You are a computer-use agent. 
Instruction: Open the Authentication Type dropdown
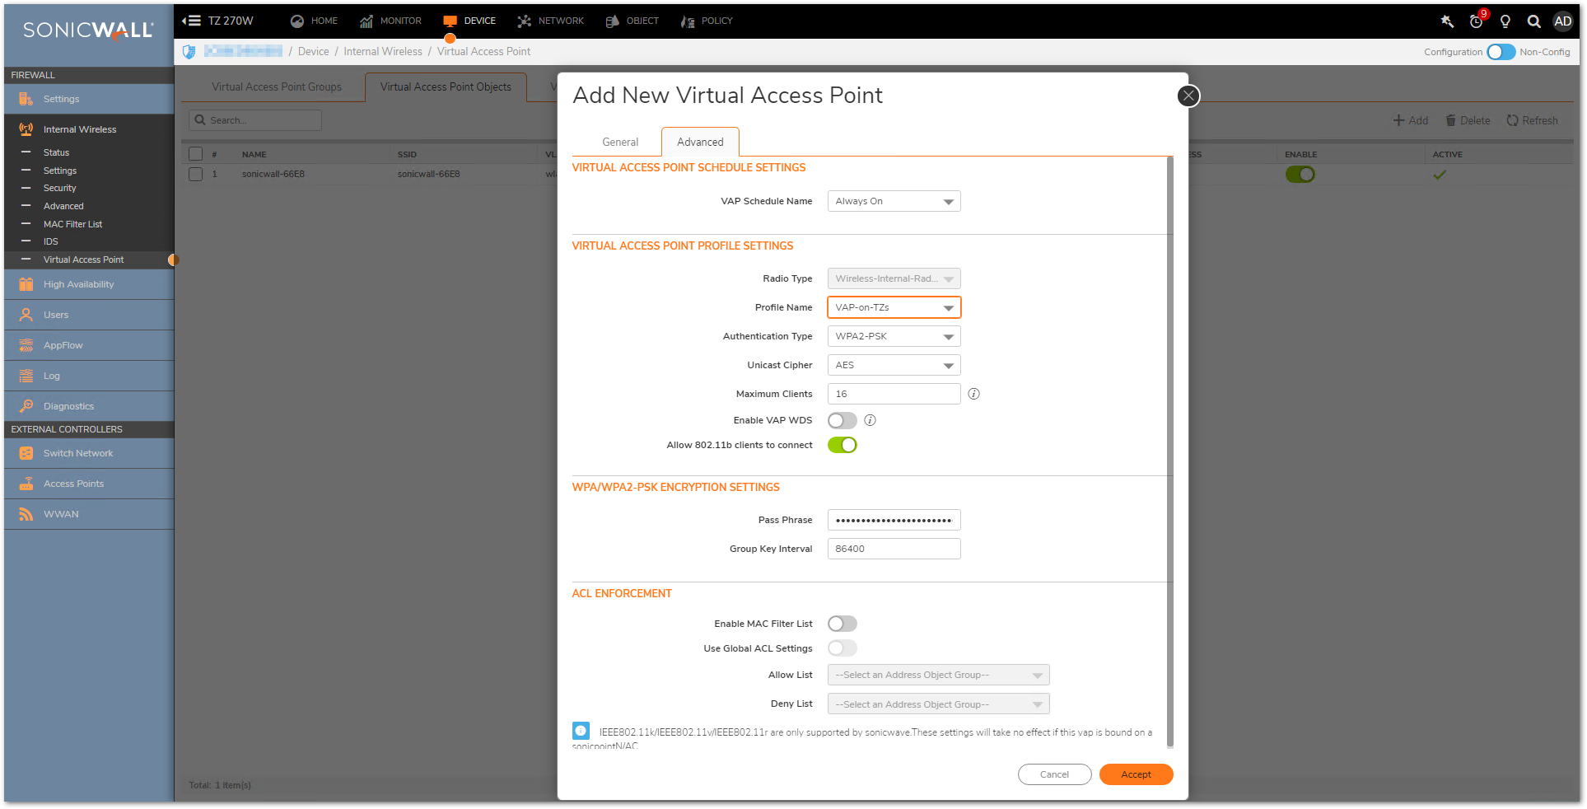click(x=894, y=336)
